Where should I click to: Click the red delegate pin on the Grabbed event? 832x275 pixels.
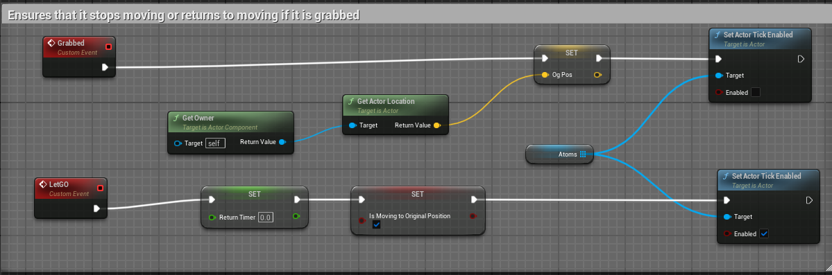pos(109,46)
